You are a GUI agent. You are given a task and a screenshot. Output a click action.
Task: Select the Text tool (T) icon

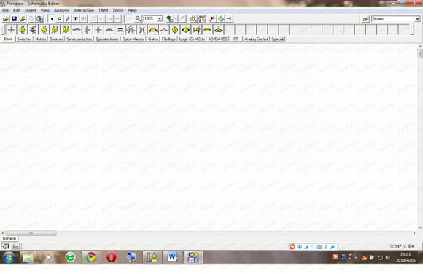[x=75, y=19]
